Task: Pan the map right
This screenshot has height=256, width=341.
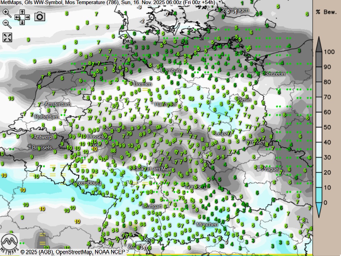Action: point(27,17)
